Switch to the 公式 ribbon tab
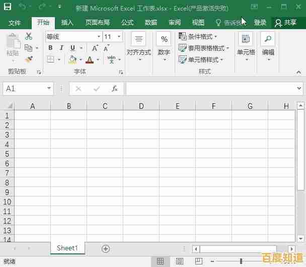 click(x=127, y=23)
